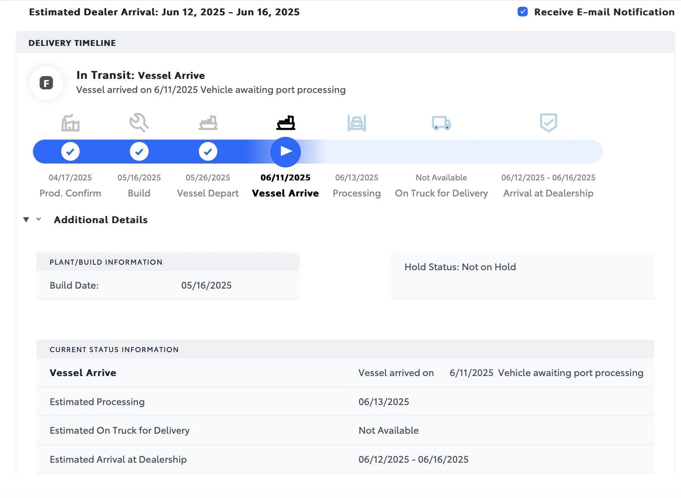Collapse Additional Details with the black triangle
The height and width of the screenshot is (498, 681).
point(26,220)
